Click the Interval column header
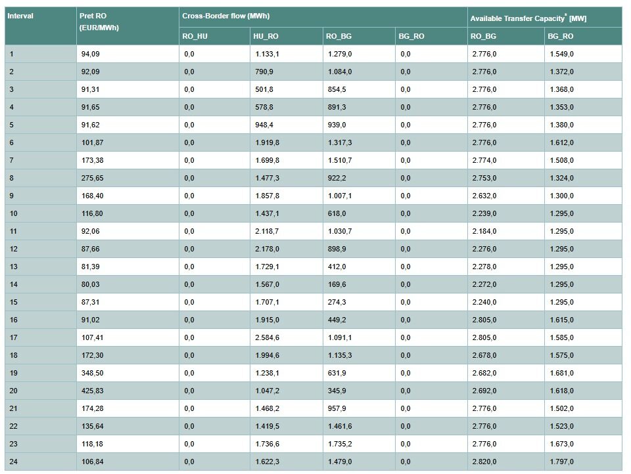631x474 pixels. (x=20, y=16)
